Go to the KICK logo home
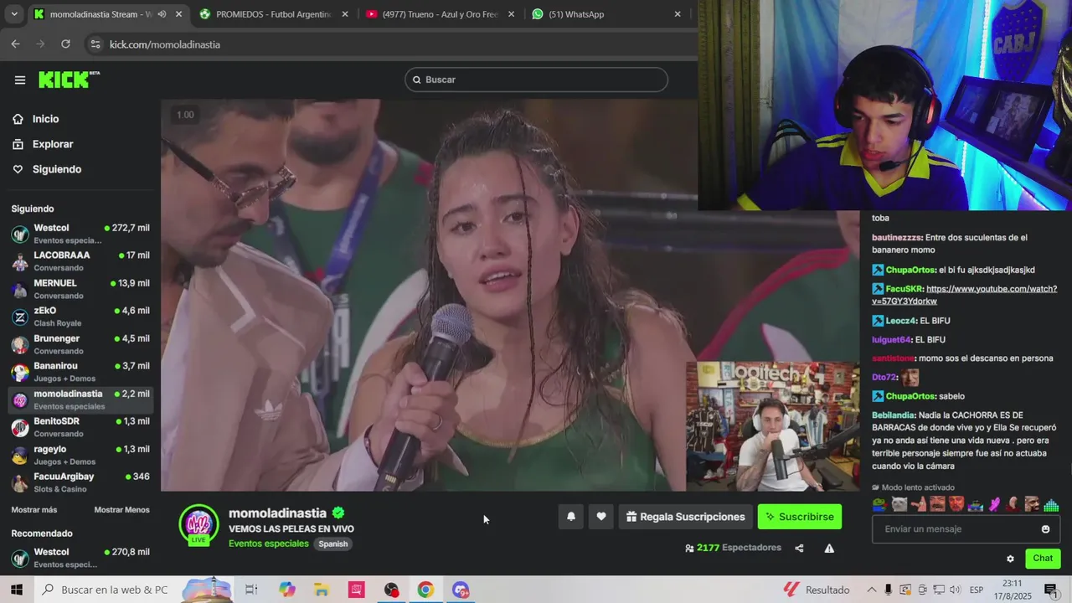This screenshot has height=603, width=1072. (69, 80)
